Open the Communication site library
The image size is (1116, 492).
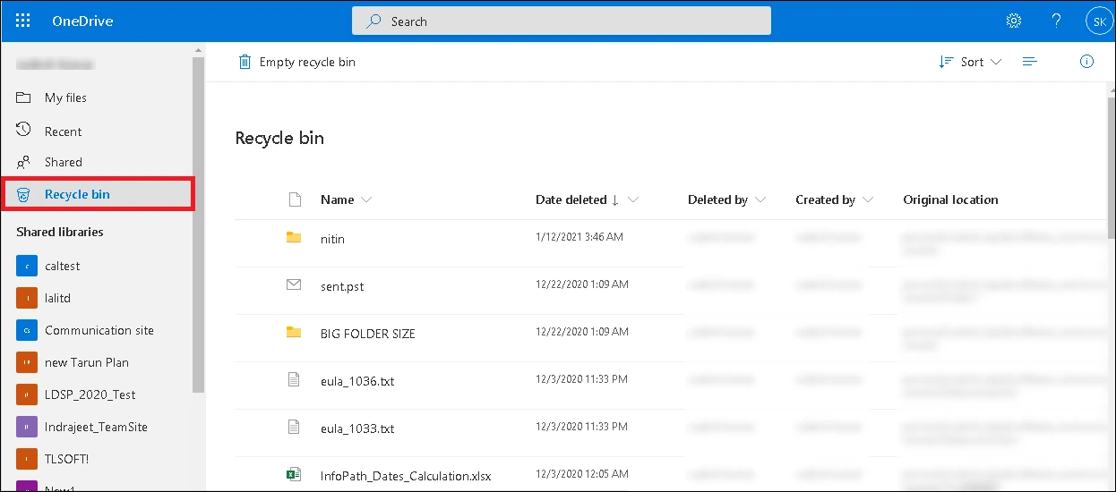click(99, 330)
